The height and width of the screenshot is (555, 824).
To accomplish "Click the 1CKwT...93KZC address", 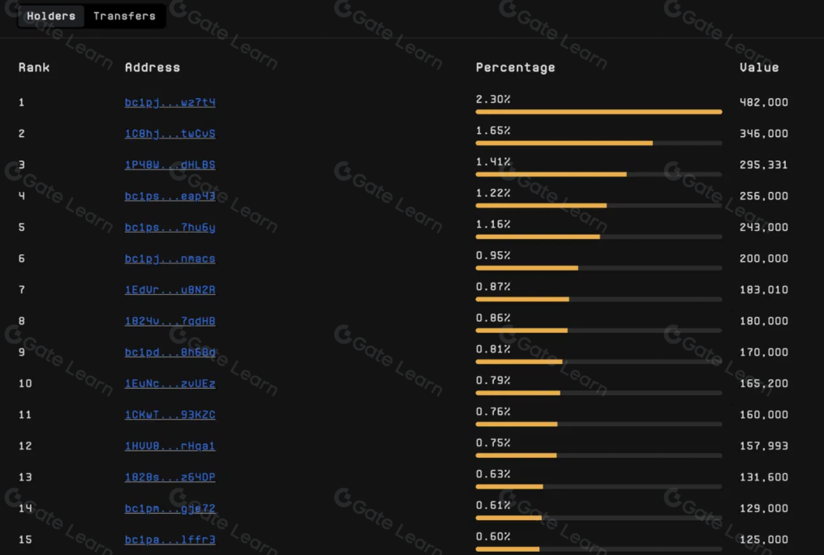I will (170, 415).
